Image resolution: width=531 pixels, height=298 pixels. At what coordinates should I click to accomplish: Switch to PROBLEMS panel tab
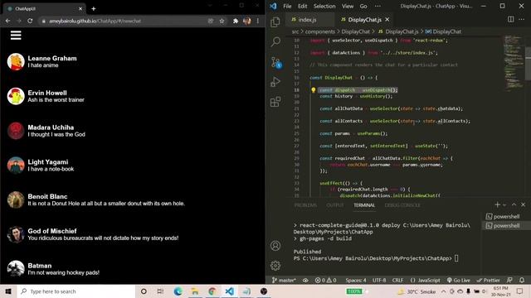(x=305, y=205)
